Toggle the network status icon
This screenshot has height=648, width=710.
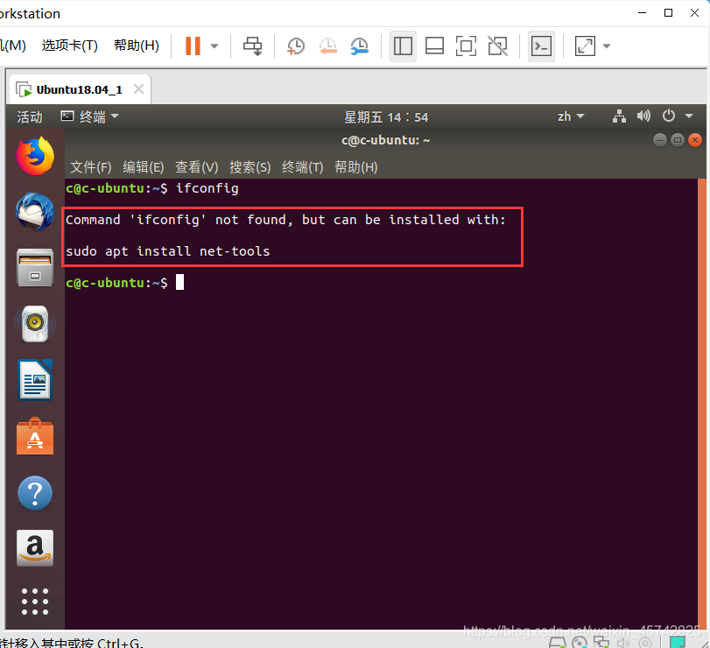pos(619,116)
